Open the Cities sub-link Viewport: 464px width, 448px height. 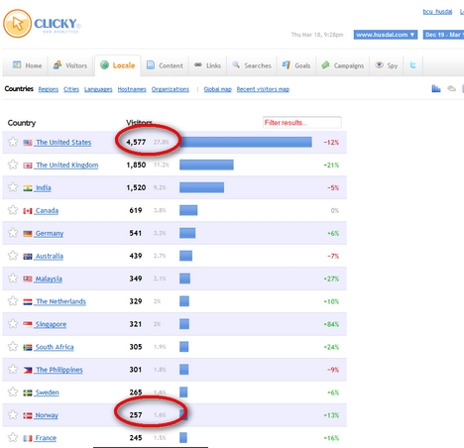[71, 89]
